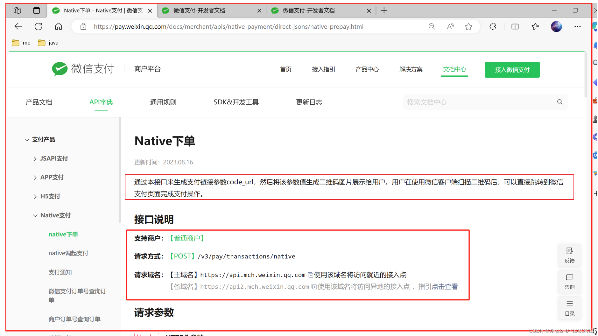Select the 通用规则 sub-tab
Screen dimensions: 598x336
coord(163,102)
